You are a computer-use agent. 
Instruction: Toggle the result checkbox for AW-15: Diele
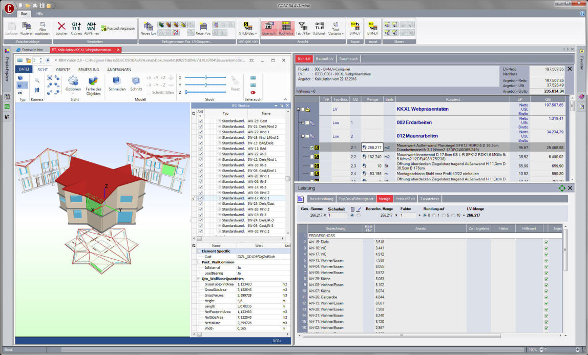point(546,242)
